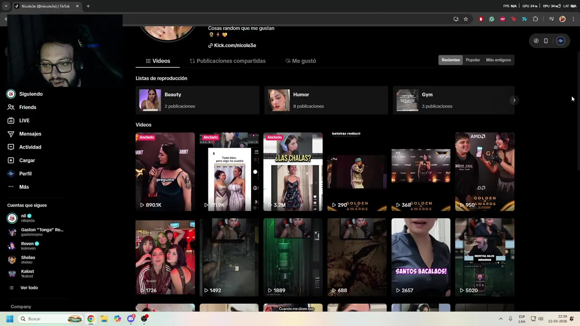580x326 pixels.
Task: Open pinned video with 211.9K views
Action: pos(229,172)
